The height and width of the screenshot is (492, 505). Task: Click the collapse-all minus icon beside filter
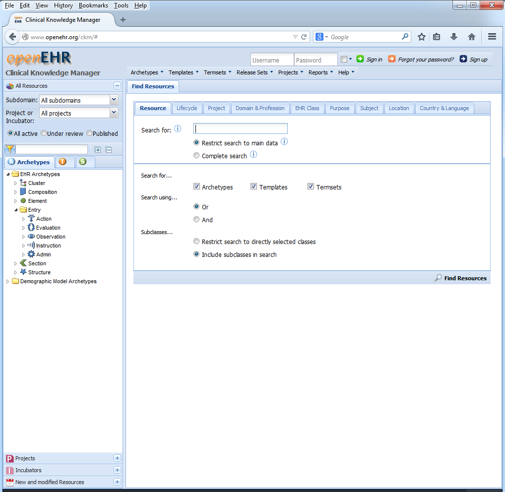(109, 150)
